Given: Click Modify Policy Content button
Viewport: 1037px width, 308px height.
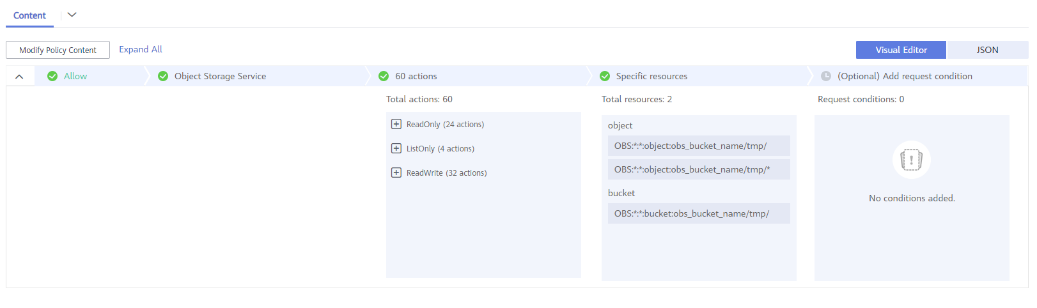Looking at the screenshot, I should click(58, 50).
